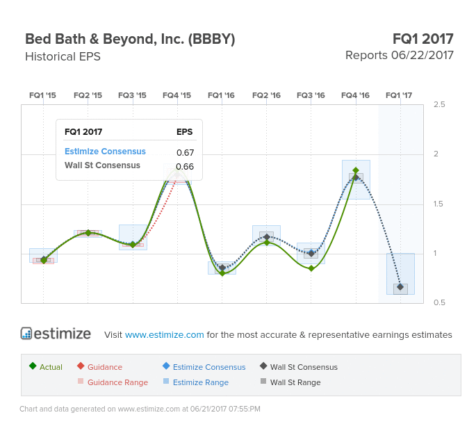Click the gray Wall St Consensus legend diamond
Viewport: 476px width, 431px height.
coord(263,366)
